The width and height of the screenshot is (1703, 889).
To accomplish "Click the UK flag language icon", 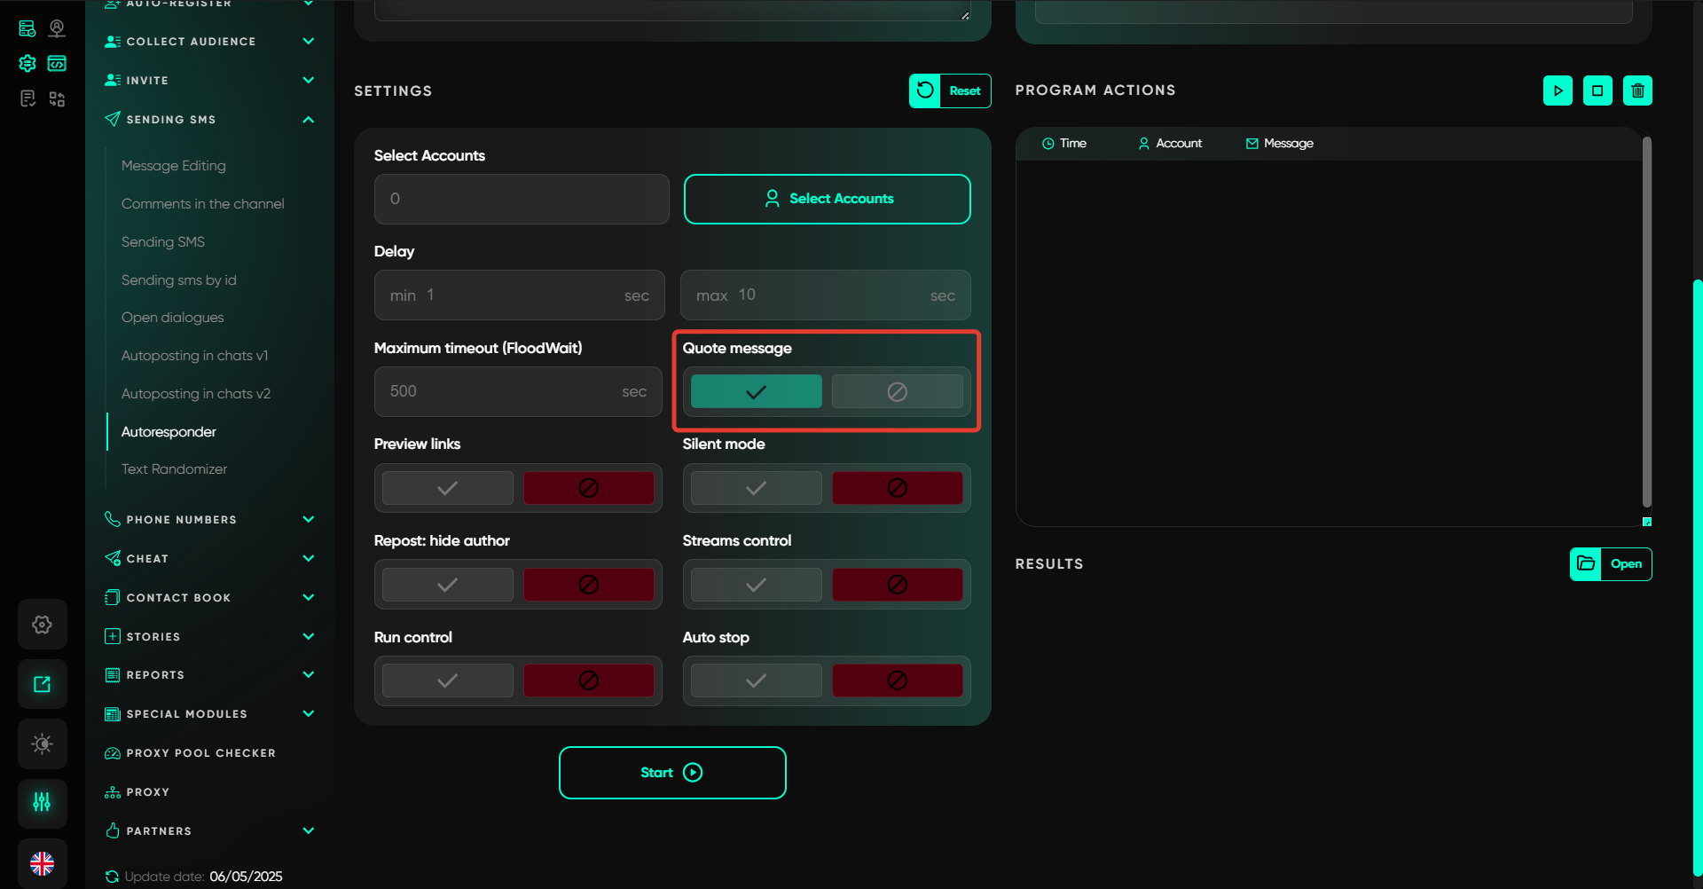I will [x=42, y=862].
